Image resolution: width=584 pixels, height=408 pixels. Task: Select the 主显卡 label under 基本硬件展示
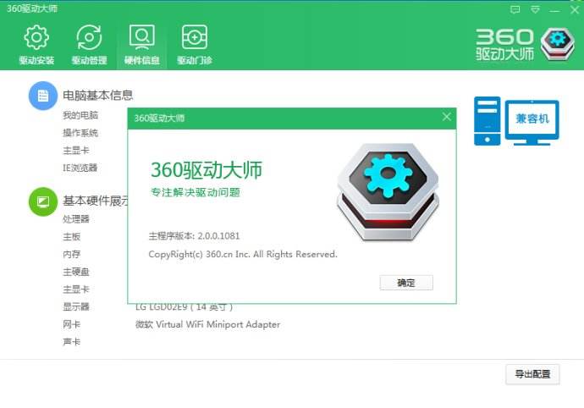click(76, 289)
